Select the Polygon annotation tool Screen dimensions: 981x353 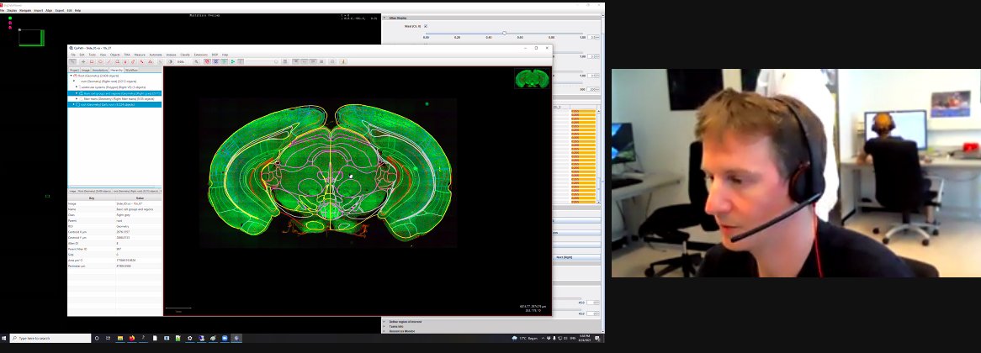(117, 62)
